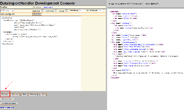
Task: Click the dataSource type line in config
Action: pos(19,20)
